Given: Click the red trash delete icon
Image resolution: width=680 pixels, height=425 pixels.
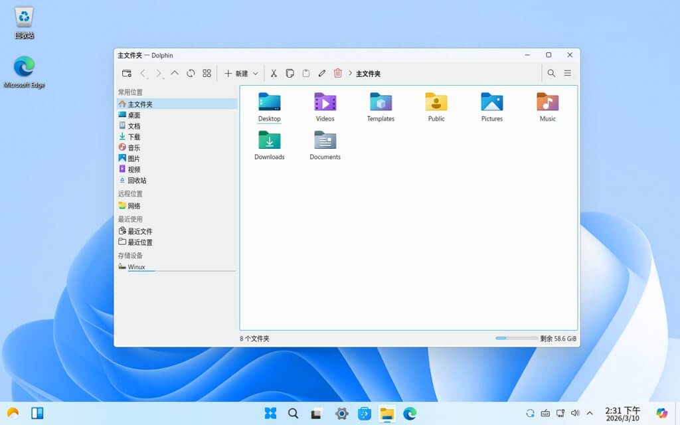Looking at the screenshot, I should tap(338, 73).
